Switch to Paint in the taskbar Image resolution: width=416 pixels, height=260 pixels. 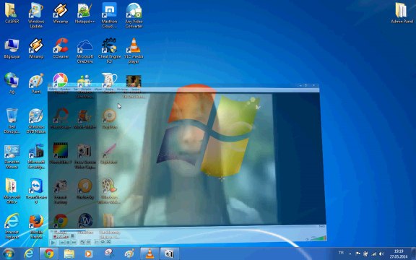[x=129, y=254]
